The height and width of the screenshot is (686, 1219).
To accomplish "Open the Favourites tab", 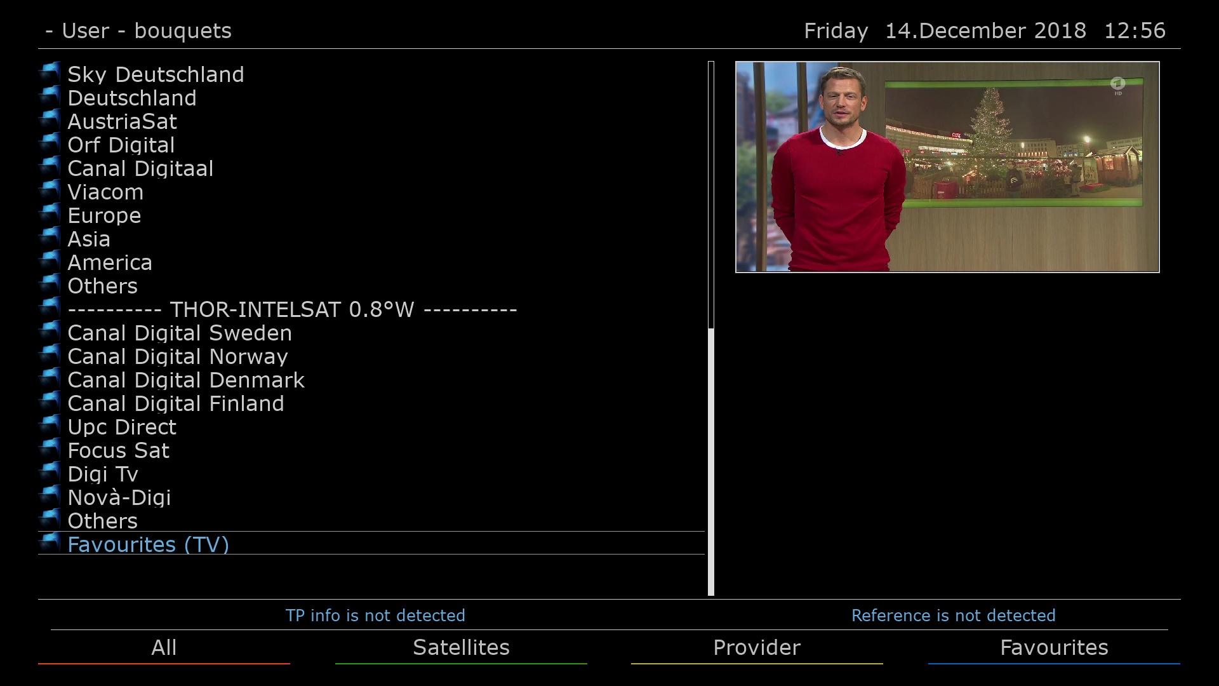I will coord(1054,647).
